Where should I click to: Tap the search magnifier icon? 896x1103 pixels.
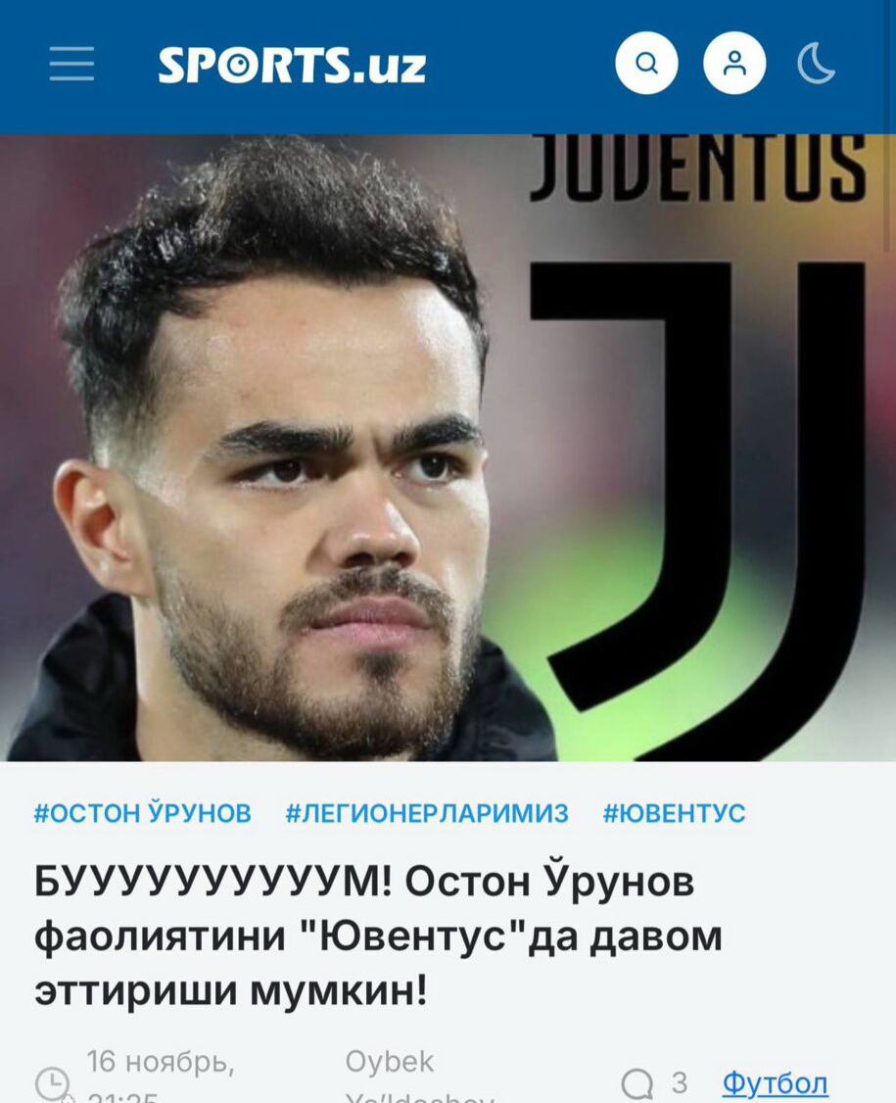coord(646,63)
